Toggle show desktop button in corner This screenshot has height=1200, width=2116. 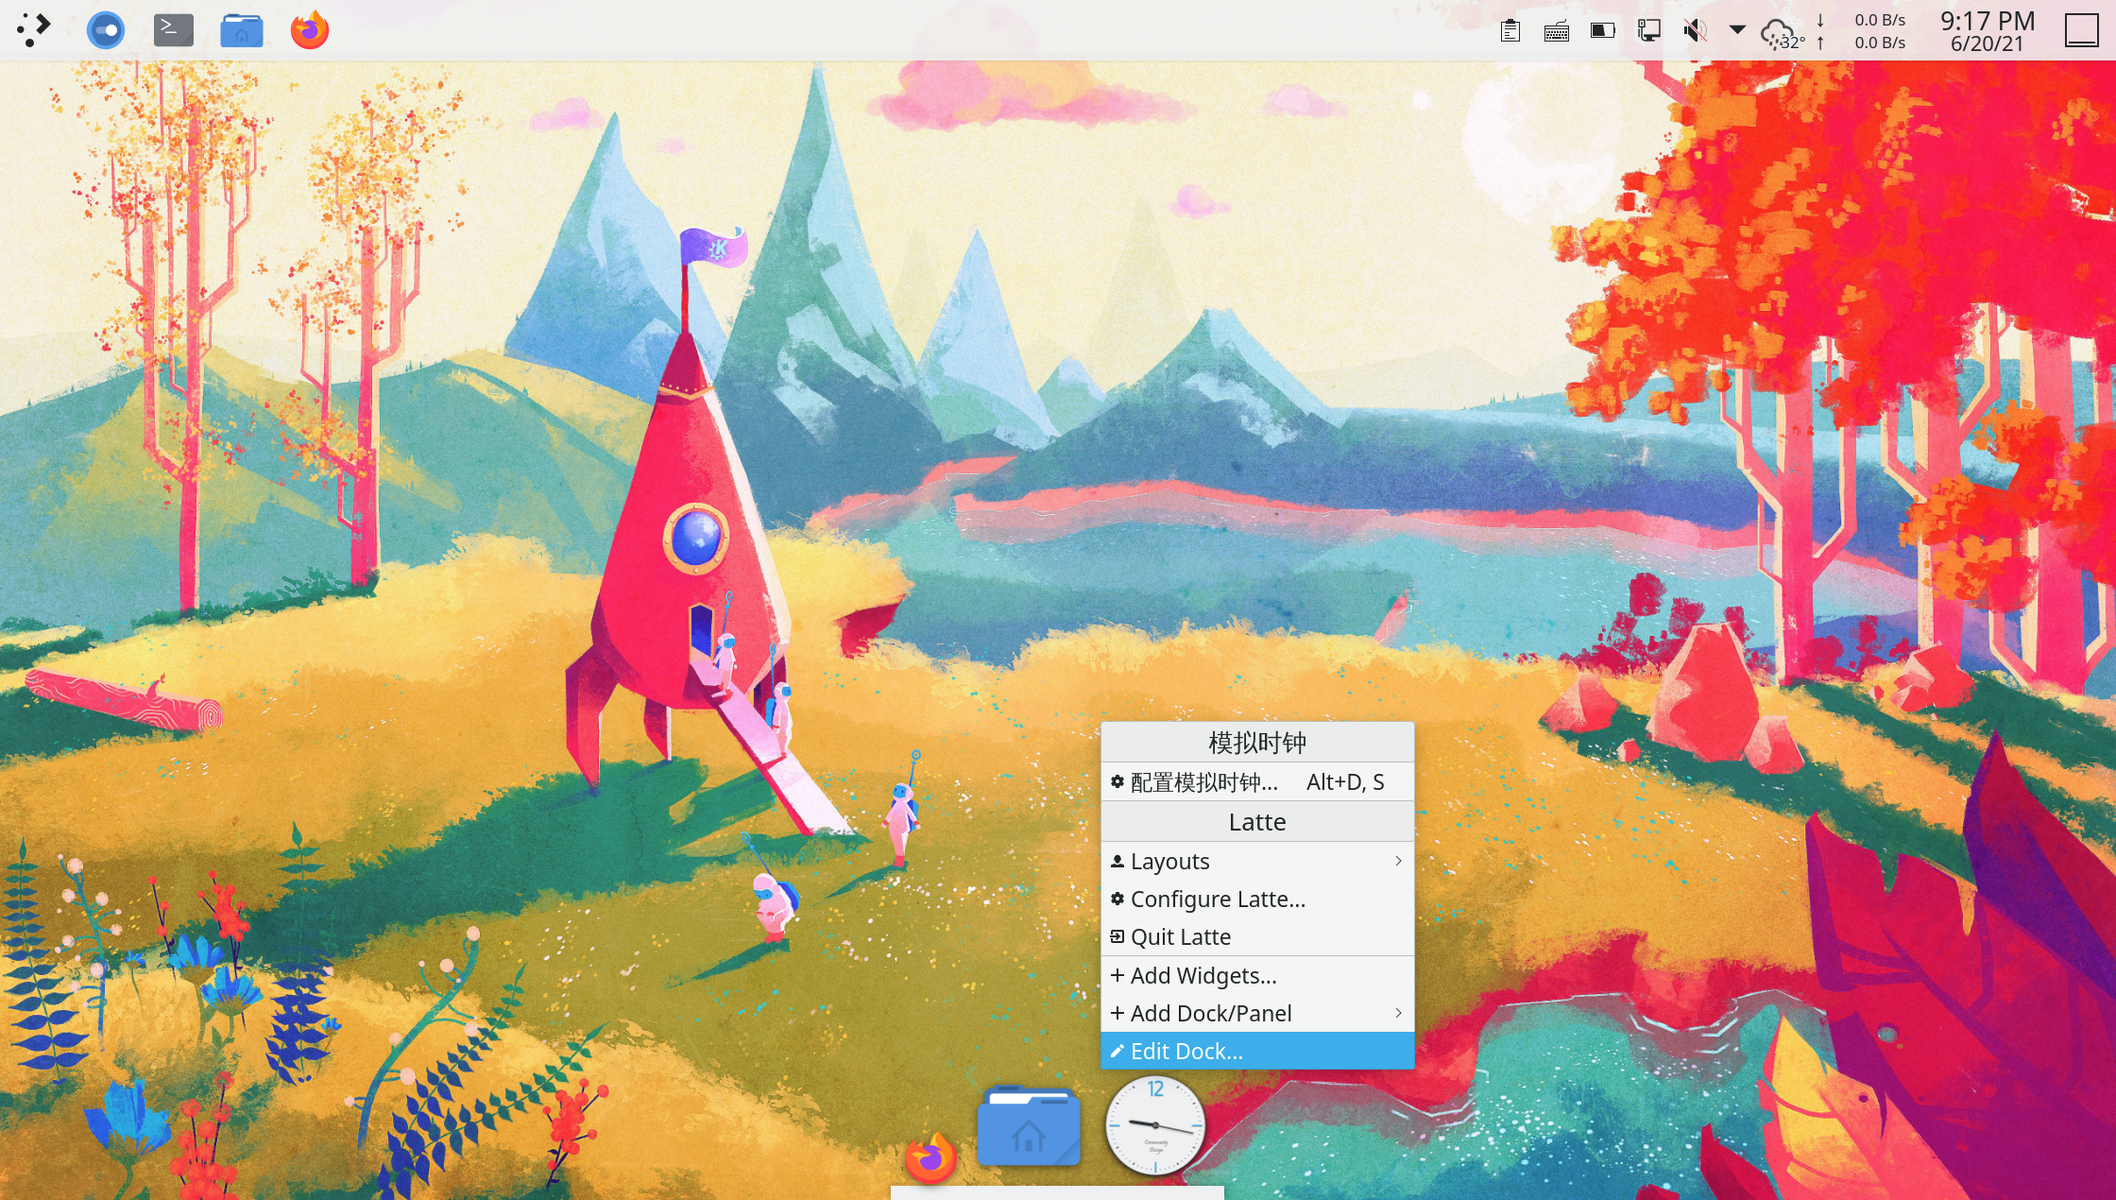(x=2081, y=31)
